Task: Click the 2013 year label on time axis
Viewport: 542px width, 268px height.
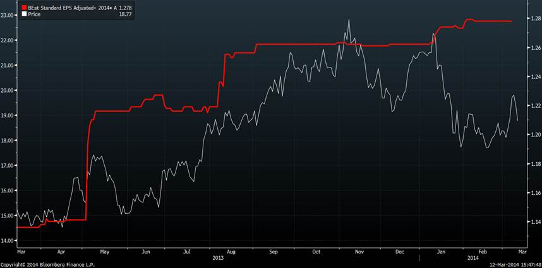Action: [217, 258]
